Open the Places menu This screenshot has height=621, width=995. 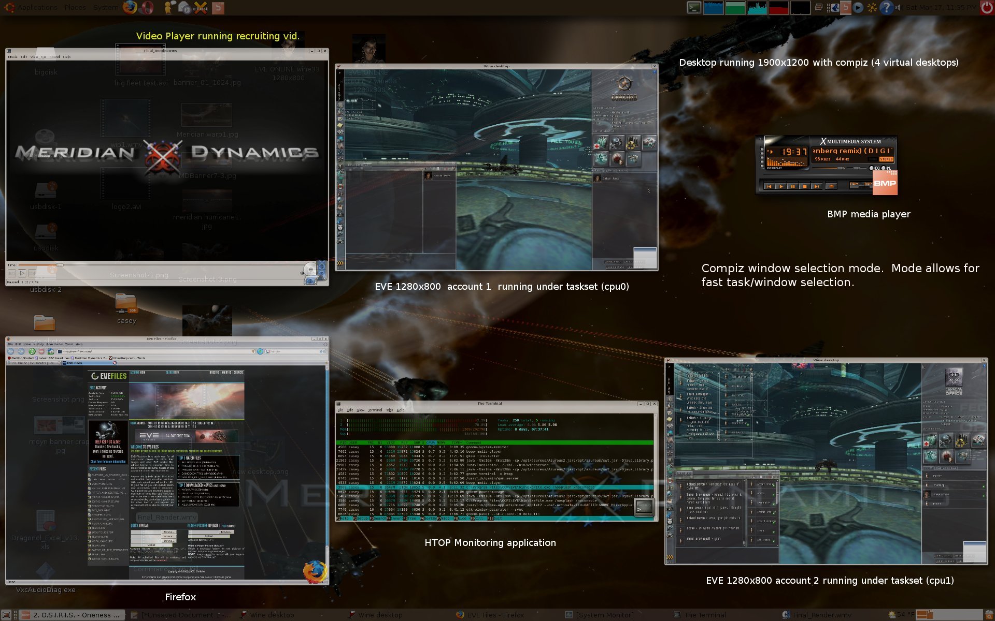75,7
